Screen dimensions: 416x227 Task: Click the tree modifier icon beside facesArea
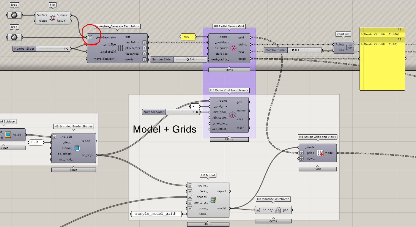coord(144,54)
